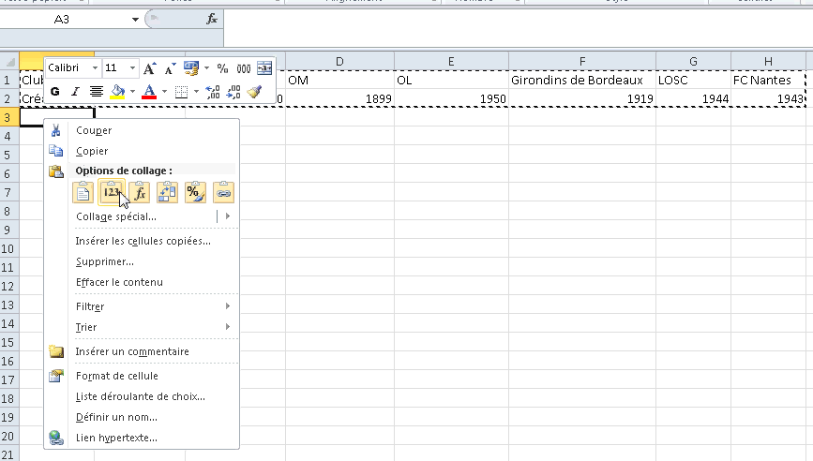Open the Trier menu entry

click(143, 327)
